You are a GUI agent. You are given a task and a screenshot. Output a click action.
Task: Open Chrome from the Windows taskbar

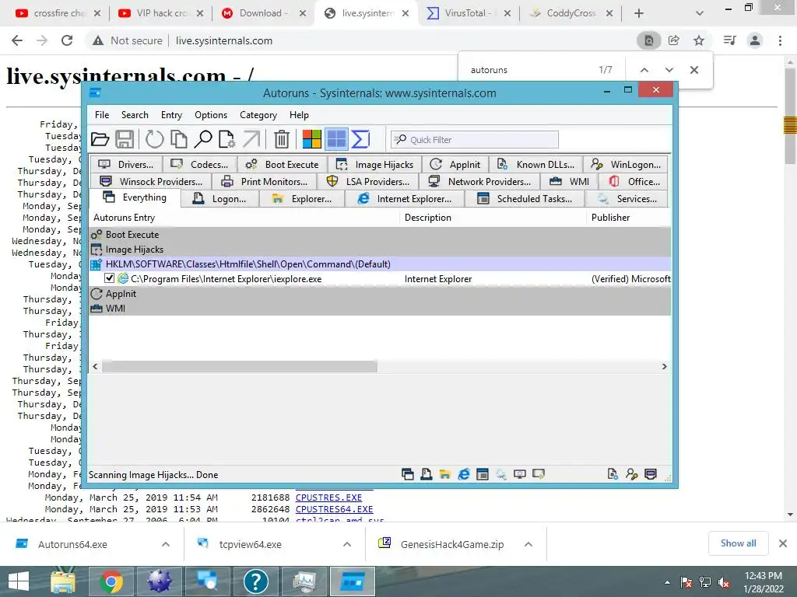pos(111,581)
